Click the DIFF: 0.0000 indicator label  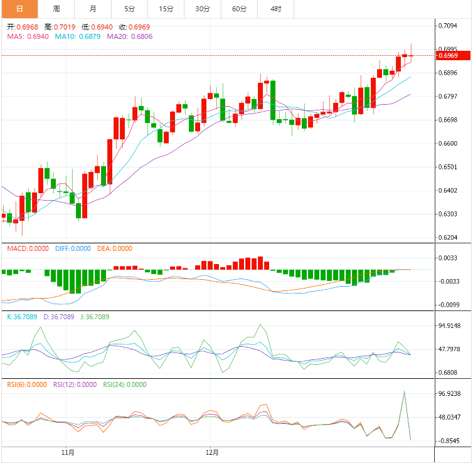[x=72, y=248]
